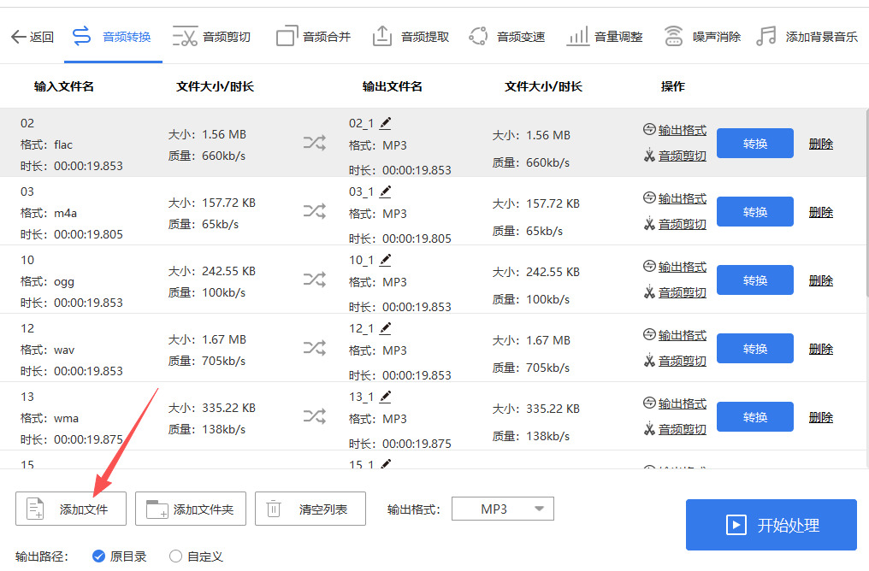
Task: Click the shuffle arrows icon in row 12
Action: click(x=314, y=348)
